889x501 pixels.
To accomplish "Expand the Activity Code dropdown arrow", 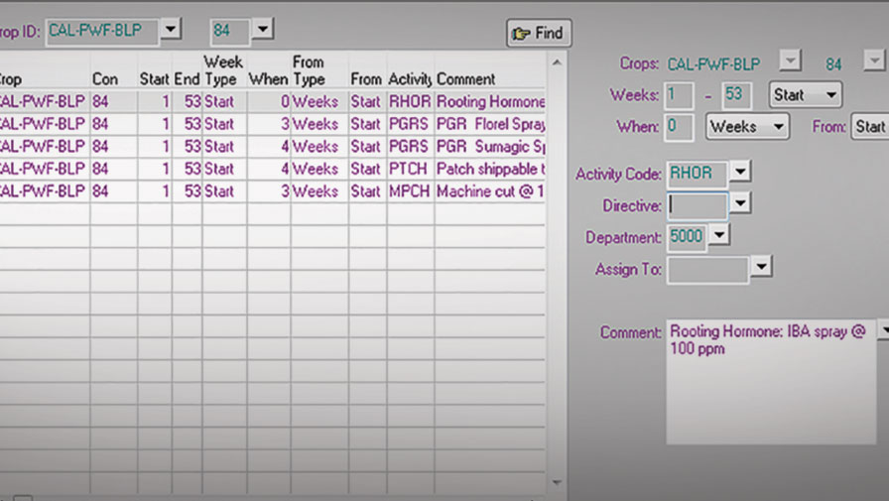I will pyautogui.click(x=740, y=171).
